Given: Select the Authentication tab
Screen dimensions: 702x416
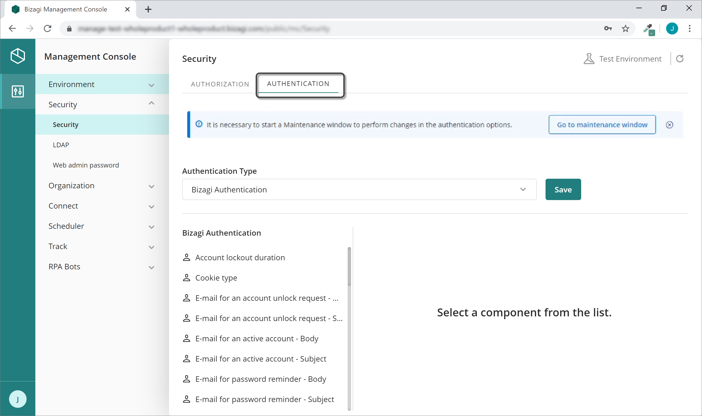Looking at the screenshot, I should (x=298, y=83).
